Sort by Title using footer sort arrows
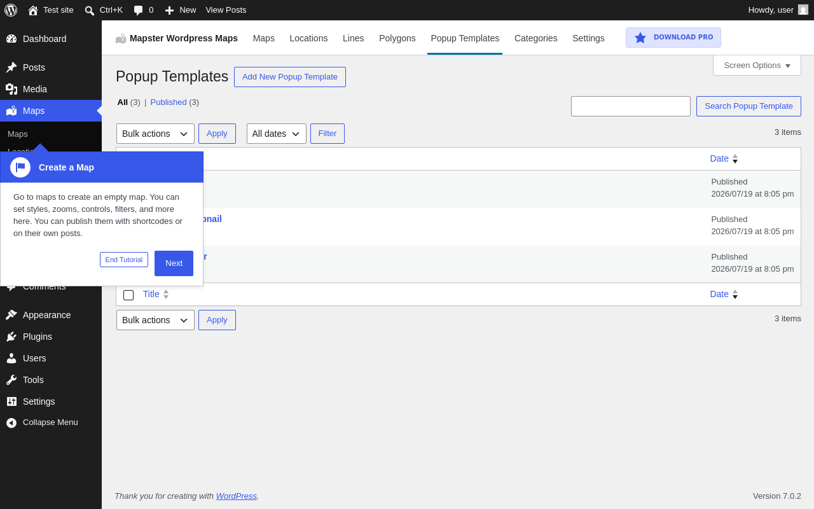This screenshot has width=814, height=509. pyautogui.click(x=166, y=294)
